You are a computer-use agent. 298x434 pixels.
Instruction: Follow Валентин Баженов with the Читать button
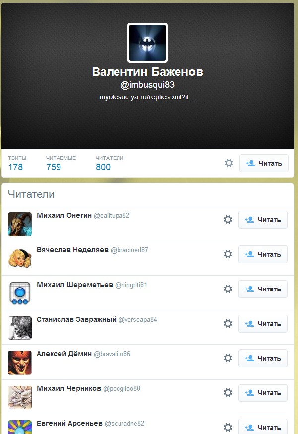tap(264, 163)
